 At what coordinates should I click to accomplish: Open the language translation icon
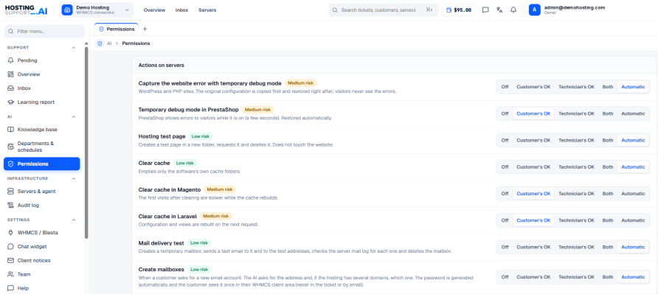pos(499,10)
